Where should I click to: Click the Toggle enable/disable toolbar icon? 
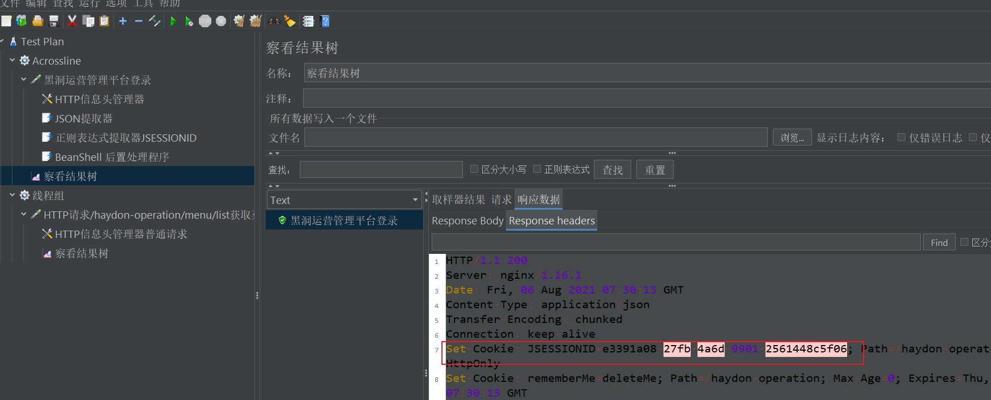coord(155,21)
